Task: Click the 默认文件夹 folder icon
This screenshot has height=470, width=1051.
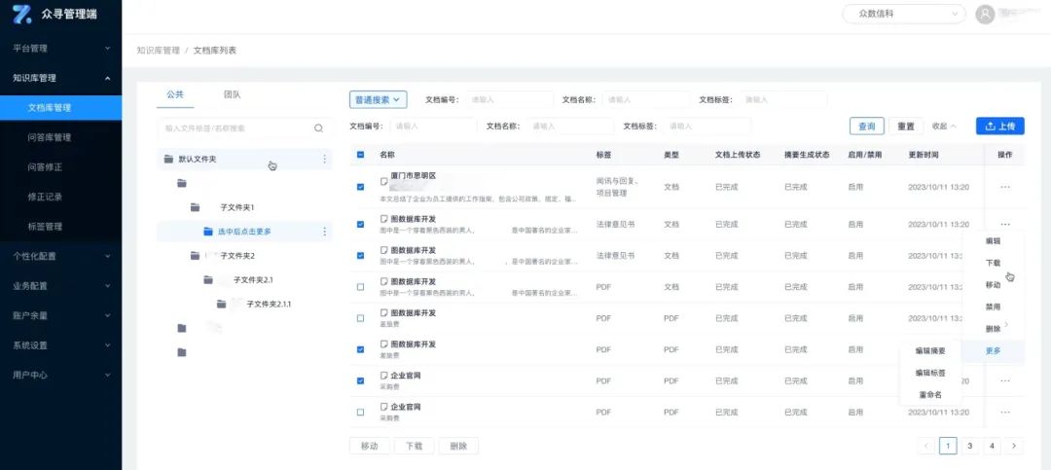Action: [169, 159]
